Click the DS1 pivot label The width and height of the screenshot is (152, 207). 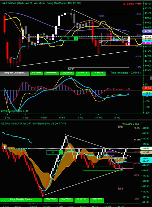[x=120, y=188]
